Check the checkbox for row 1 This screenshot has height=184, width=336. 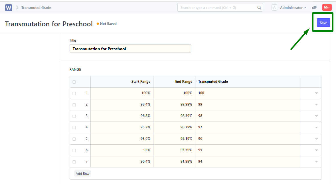pyautogui.click(x=74, y=93)
